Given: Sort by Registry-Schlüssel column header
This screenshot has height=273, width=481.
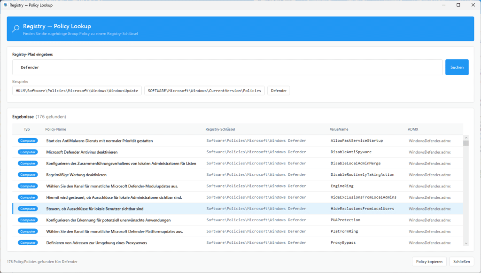Looking at the screenshot, I should (x=220, y=129).
